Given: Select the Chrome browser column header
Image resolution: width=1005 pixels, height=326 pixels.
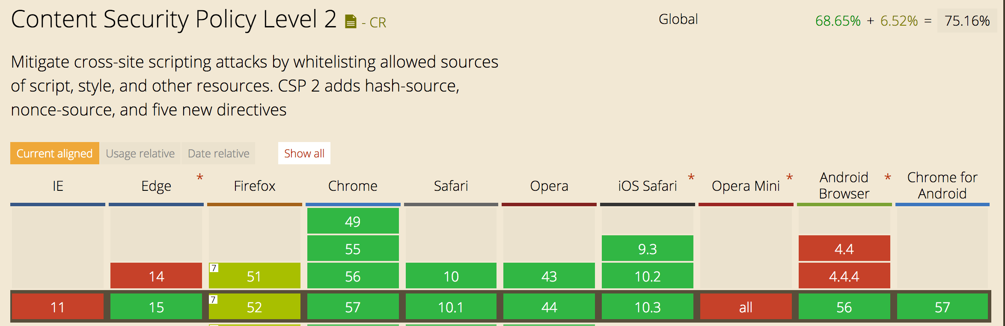Looking at the screenshot, I should pos(353,186).
